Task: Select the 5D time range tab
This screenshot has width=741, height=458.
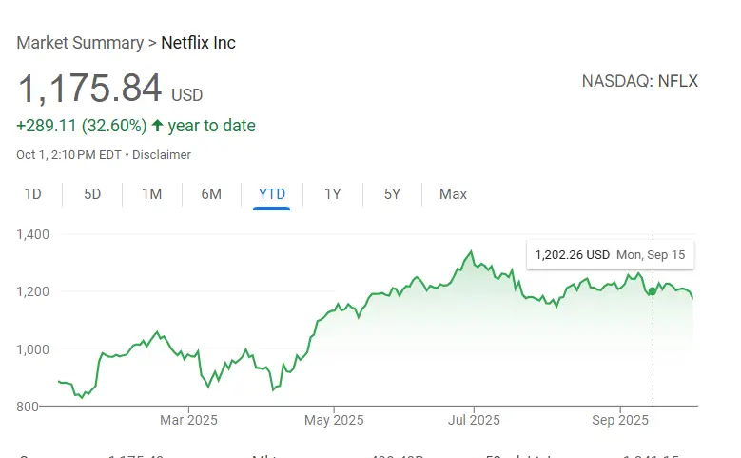Action: tap(92, 194)
